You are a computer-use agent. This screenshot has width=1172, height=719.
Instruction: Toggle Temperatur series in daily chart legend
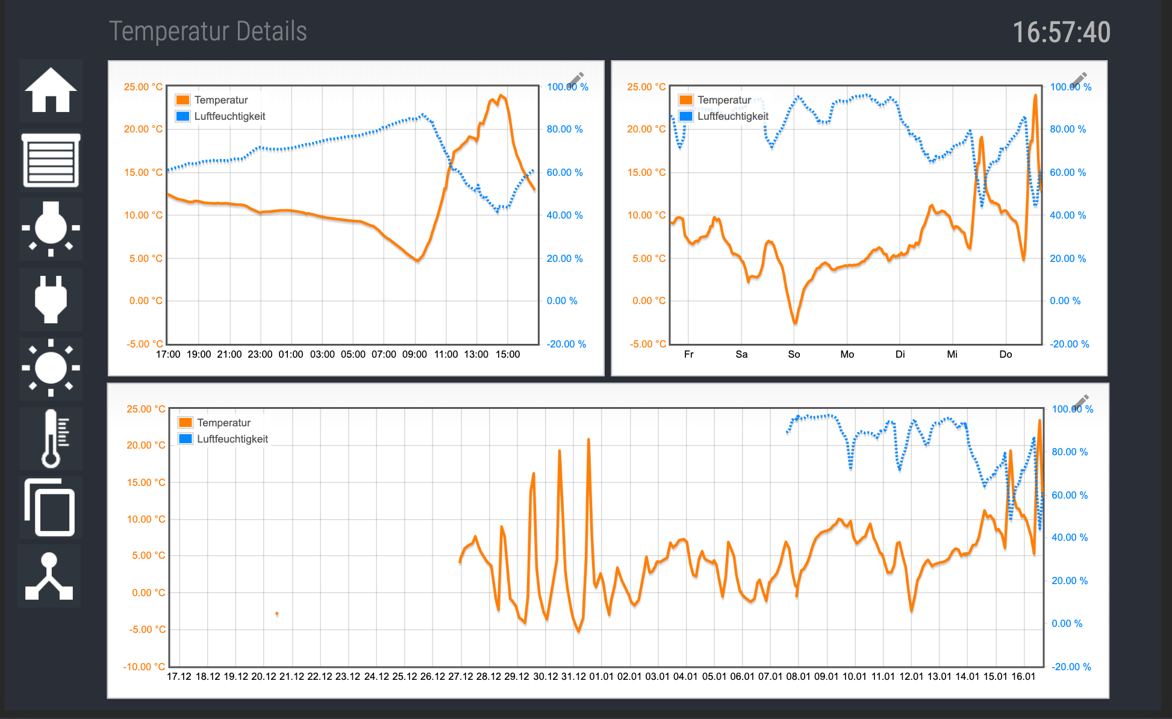pyautogui.click(x=220, y=100)
